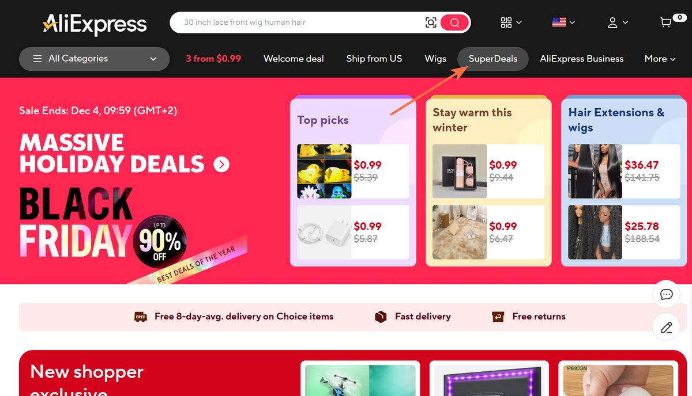The image size is (692, 396).
Task: Open the Welcome deal link
Action: point(294,59)
